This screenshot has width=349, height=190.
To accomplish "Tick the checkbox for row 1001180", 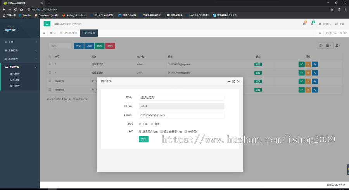I will pos(50,89).
